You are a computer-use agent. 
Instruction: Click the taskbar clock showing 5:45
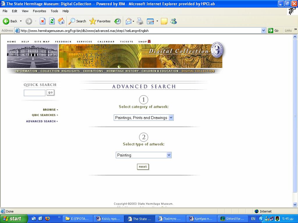(288, 219)
